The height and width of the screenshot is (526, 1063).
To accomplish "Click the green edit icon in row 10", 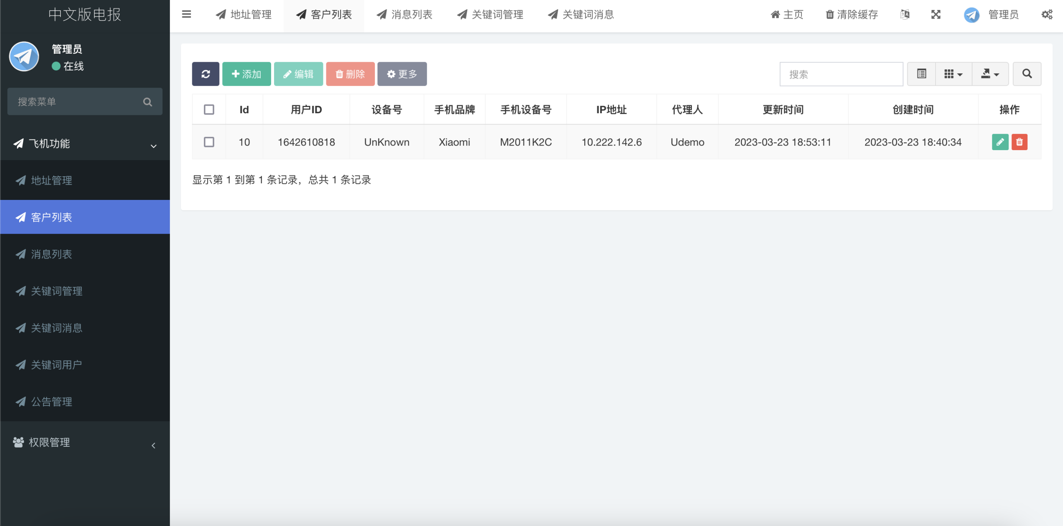I will coord(1000,142).
